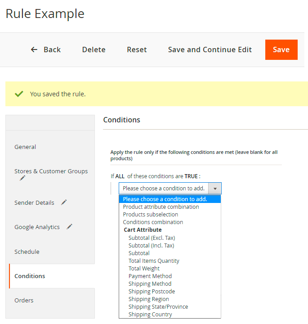
Task: Click pencil icon beside Sender Details
Action: point(64,202)
